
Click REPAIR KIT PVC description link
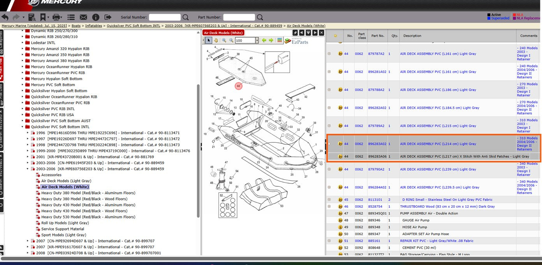click(436, 241)
